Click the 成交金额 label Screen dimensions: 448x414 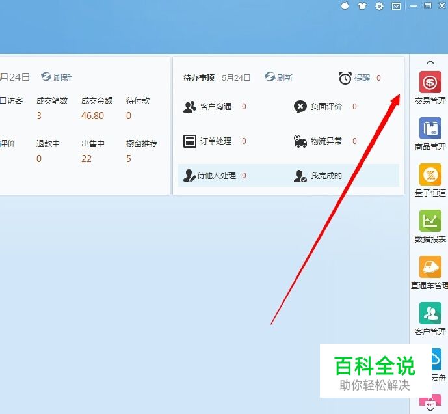(x=97, y=101)
